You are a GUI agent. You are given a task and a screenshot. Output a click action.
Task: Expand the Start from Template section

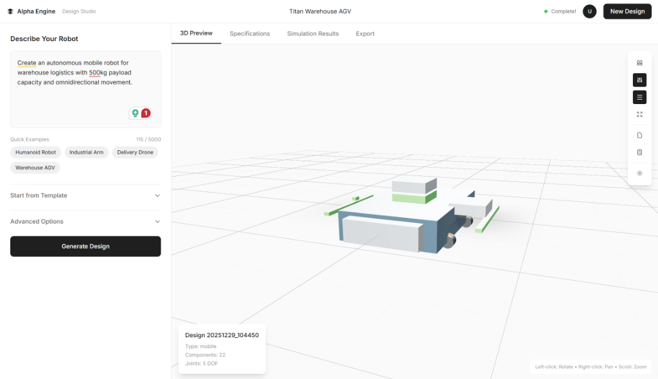[x=85, y=195]
